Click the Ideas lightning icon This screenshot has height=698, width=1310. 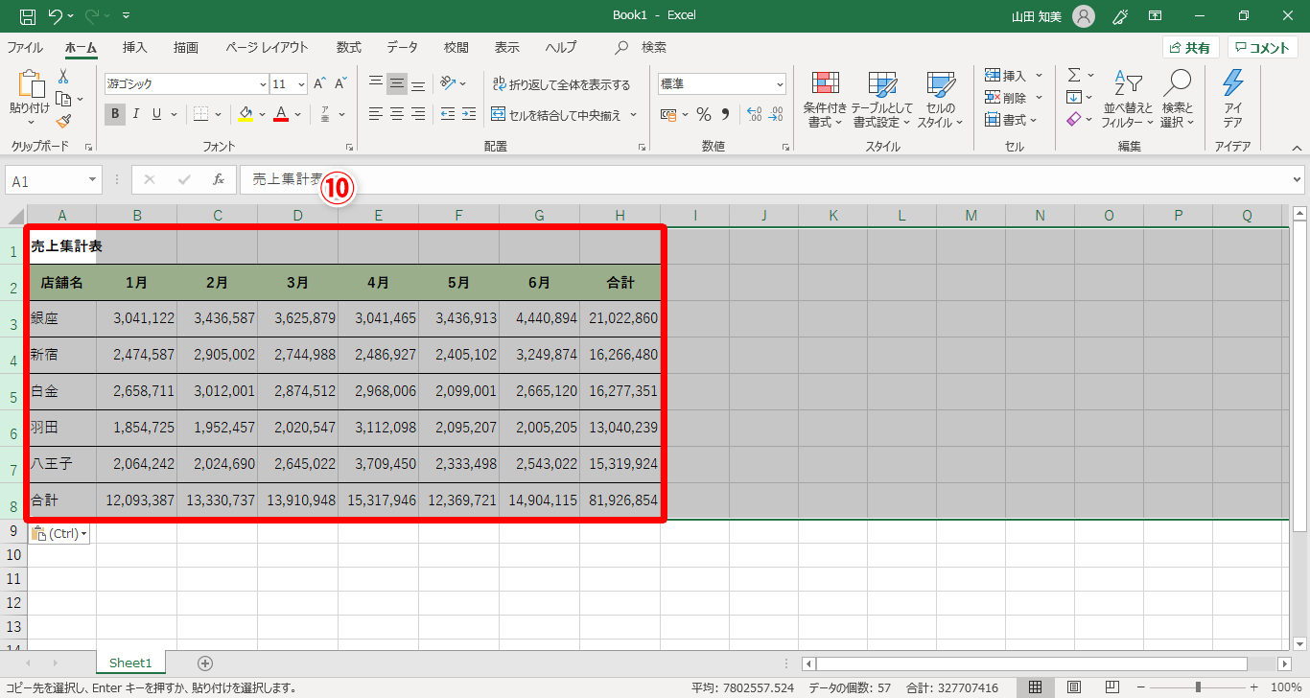(x=1233, y=100)
